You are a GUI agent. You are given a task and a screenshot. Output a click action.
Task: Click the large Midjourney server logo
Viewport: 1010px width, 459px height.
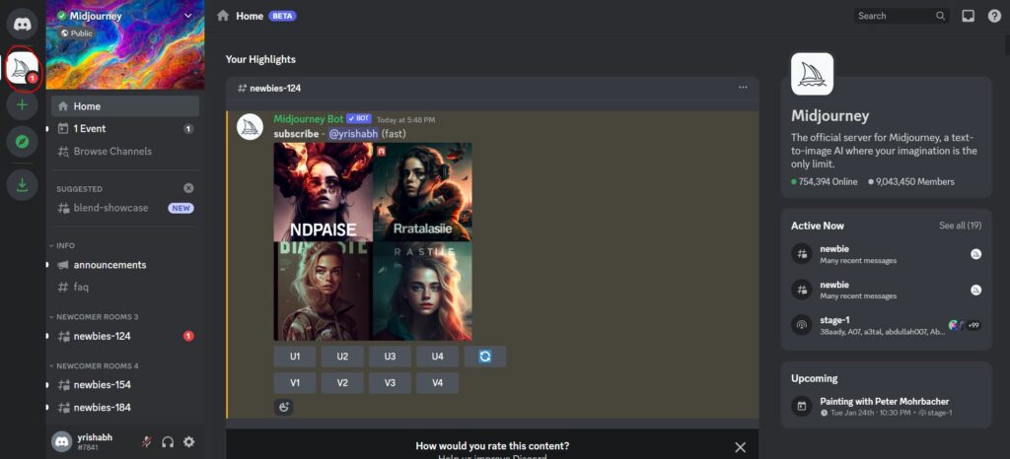[812, 74]
